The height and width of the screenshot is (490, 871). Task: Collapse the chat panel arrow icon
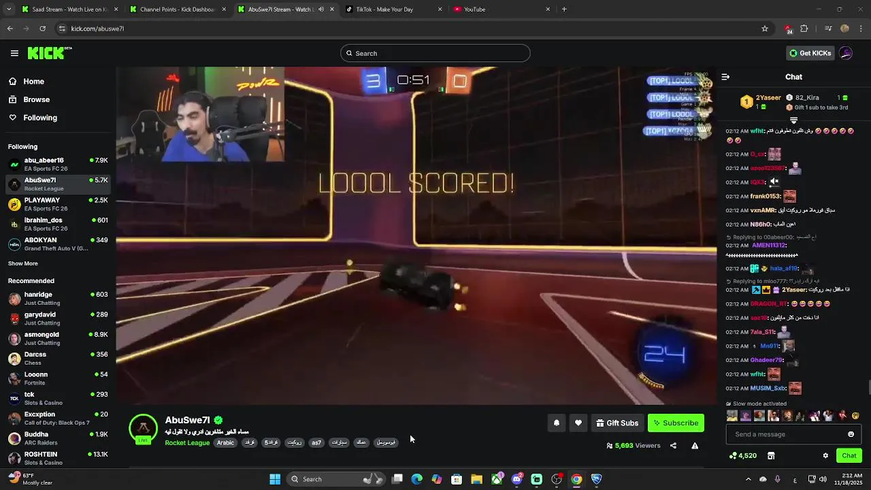click(725, 77)
